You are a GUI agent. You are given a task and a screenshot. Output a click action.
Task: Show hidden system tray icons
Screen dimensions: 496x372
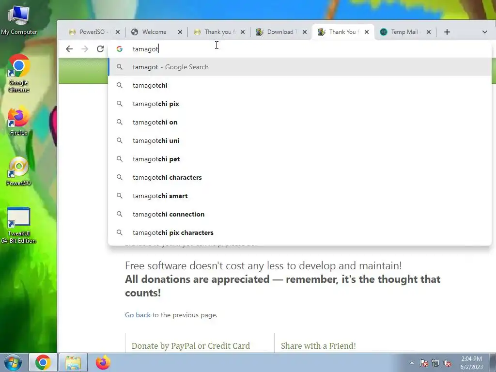click(x=412, y=363)
